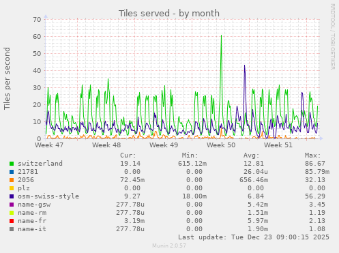The image size is (339, 253).
Task: Click the 'Week 49' axis label
Action: click(164, 145)
